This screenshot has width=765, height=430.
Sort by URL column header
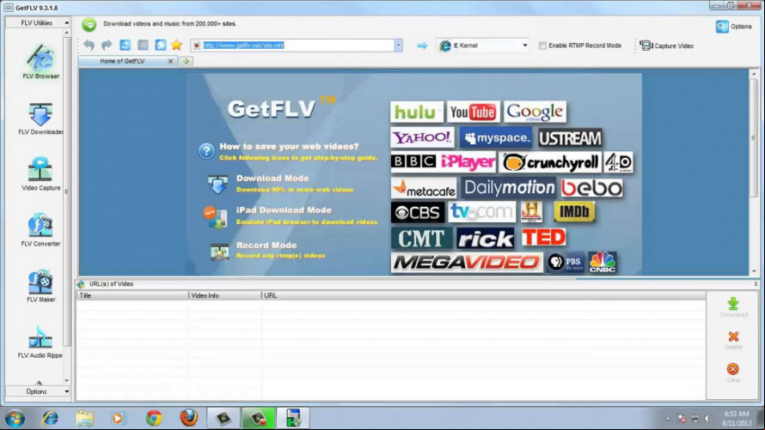click(x=483, y=295)
